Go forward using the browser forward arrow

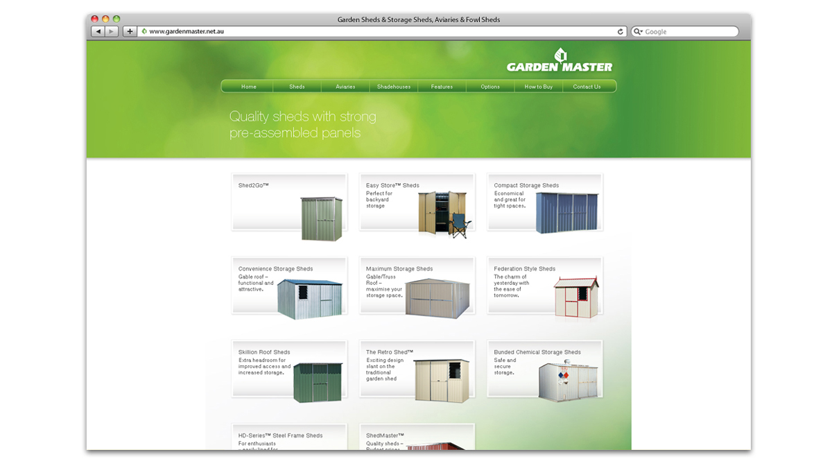pyautogui.click(x=112, y=31)
